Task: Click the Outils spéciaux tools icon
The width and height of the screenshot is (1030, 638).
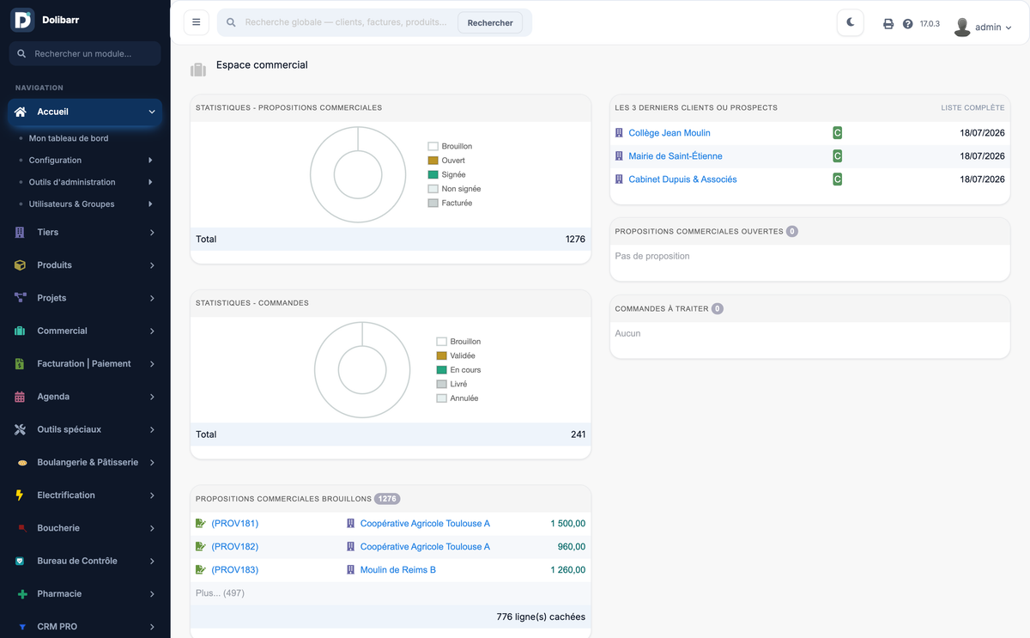Action: click(x=20, y=429)
